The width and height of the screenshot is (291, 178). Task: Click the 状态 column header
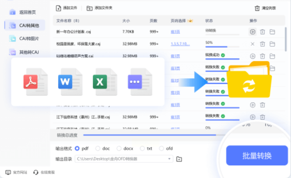209,21
